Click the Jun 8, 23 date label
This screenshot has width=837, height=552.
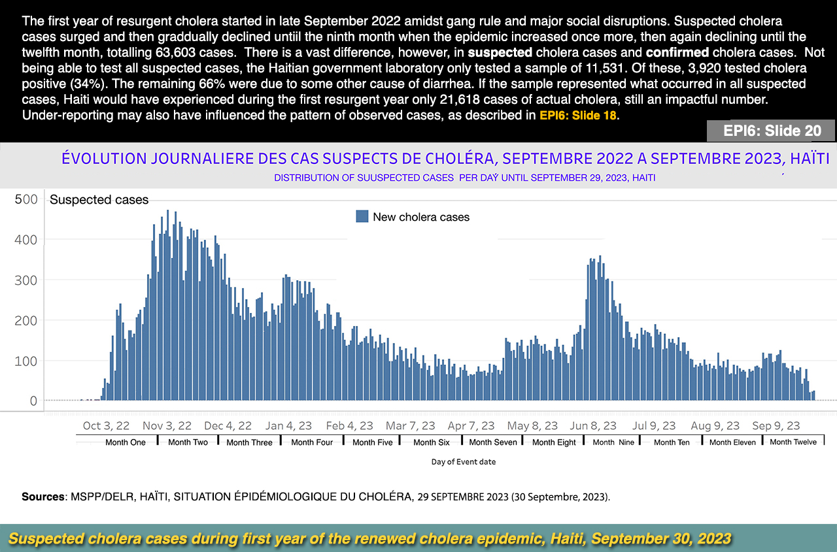pyautogui.click(x=594, y=425)
